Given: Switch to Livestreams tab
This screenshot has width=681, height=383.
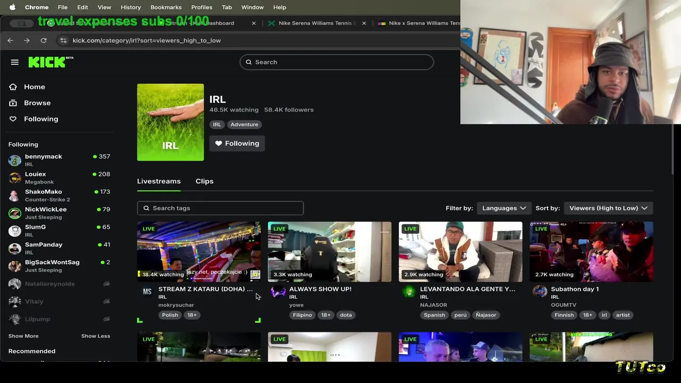Looking at the screenshot, I should [159, 181].
